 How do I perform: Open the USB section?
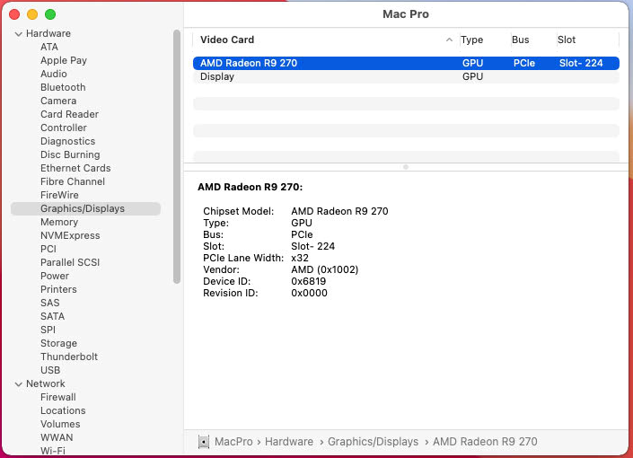(50, 370)
